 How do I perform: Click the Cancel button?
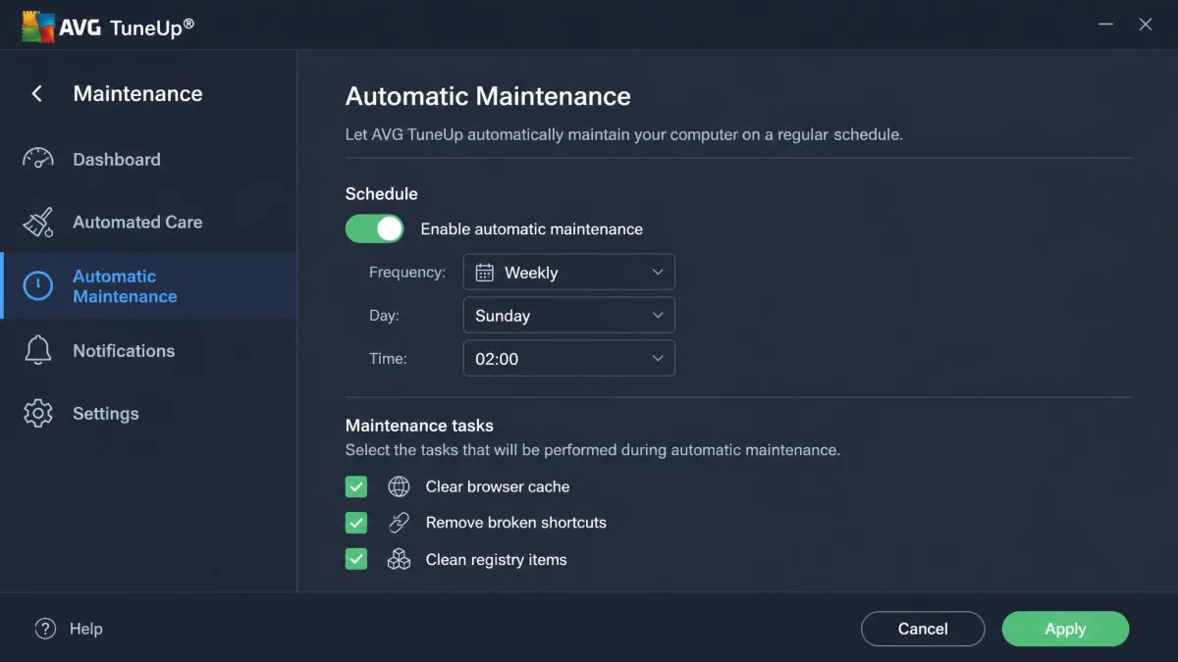coord(923,629)
